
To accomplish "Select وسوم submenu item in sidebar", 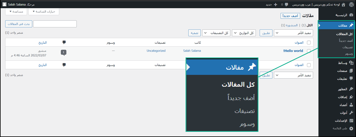I will 349,54.
